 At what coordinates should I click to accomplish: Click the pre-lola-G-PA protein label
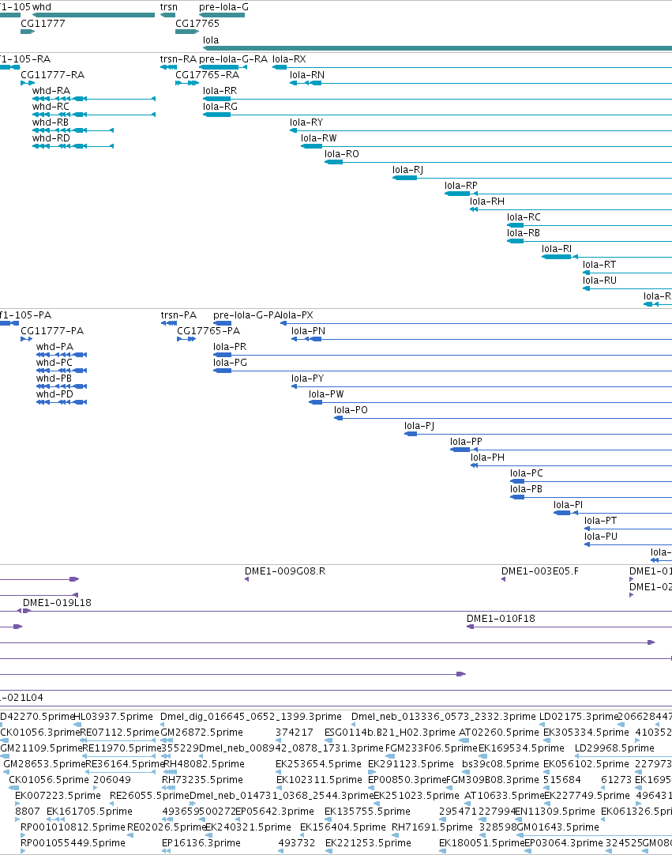[x=246, y=315]
